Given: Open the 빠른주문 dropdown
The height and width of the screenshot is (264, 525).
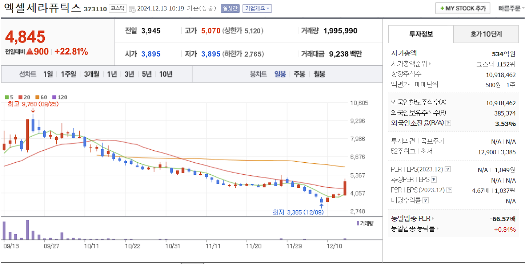Looking at the screenshot, I should [x=512, y=8].
